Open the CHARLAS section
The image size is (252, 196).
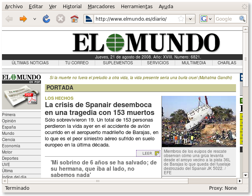(x=227, y=63)
